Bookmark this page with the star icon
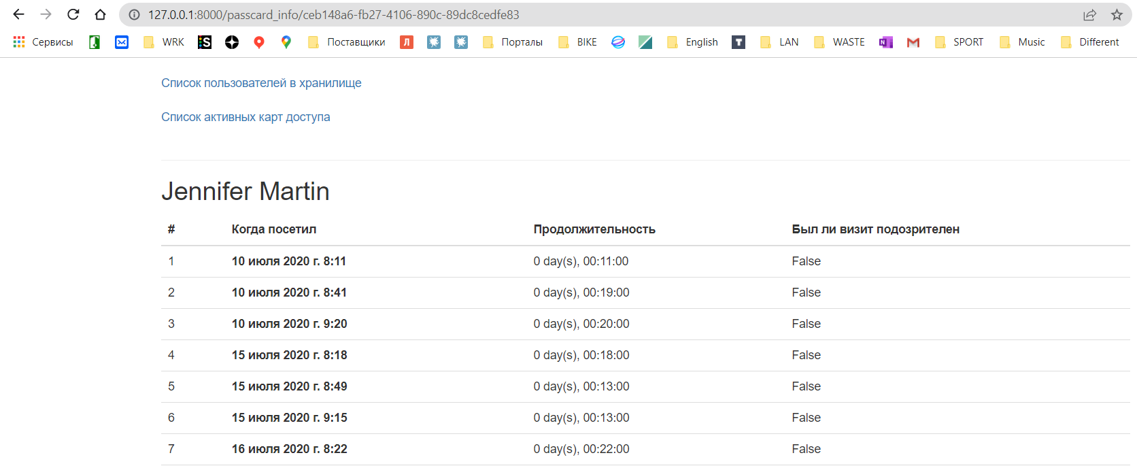This screenshot has width=1137, height=466. 1117,15
